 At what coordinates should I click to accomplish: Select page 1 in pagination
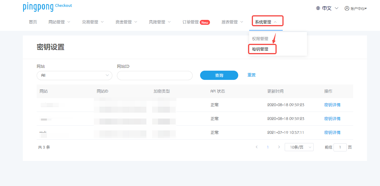[x=268, y=147]
